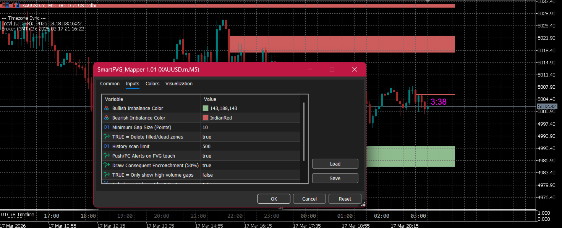Toggle the Draw Consequent Encroachment true value

point(207,166)
